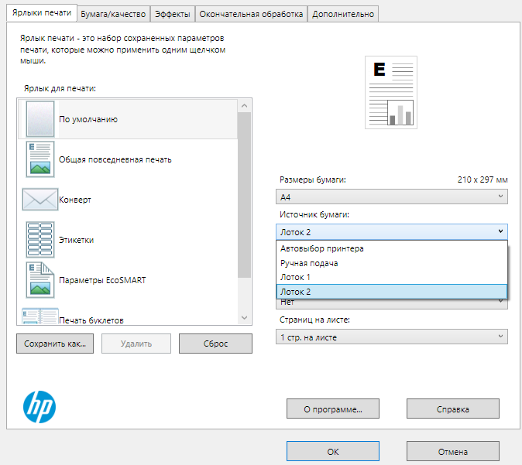Image resolution: width=522 pixels, height=465 pixels.
Task: Click the Общая повседневная печать icon
Action: 40,159
